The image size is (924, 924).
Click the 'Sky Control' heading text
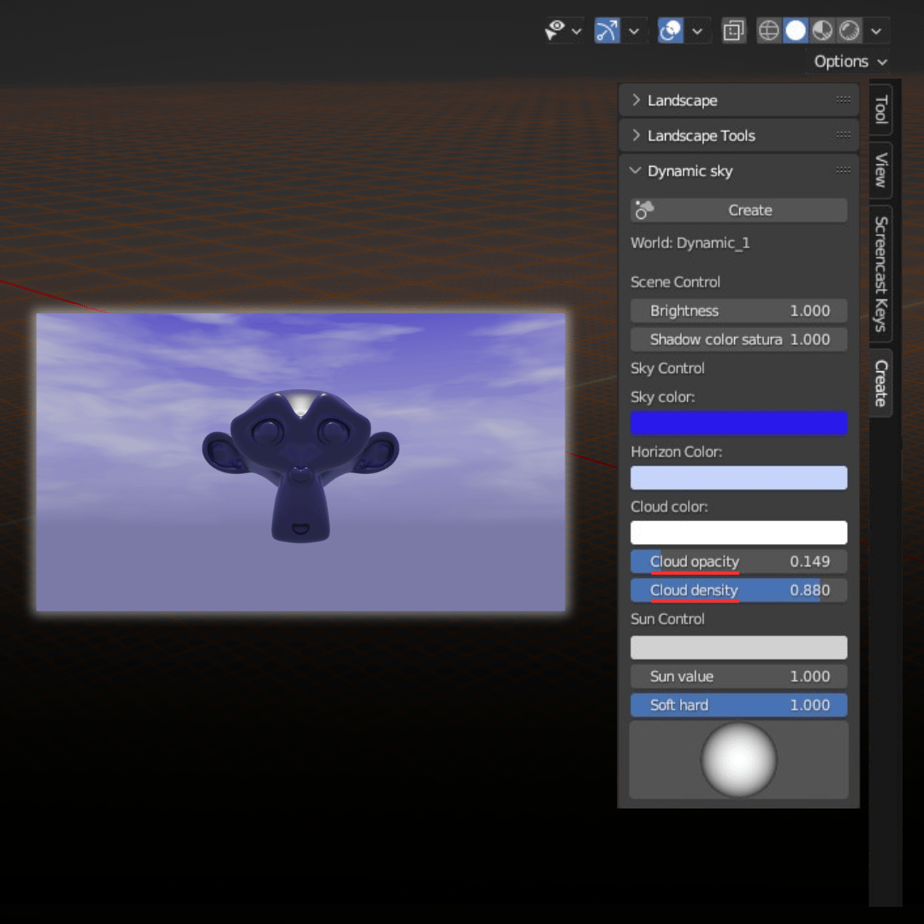coord(667,368)
